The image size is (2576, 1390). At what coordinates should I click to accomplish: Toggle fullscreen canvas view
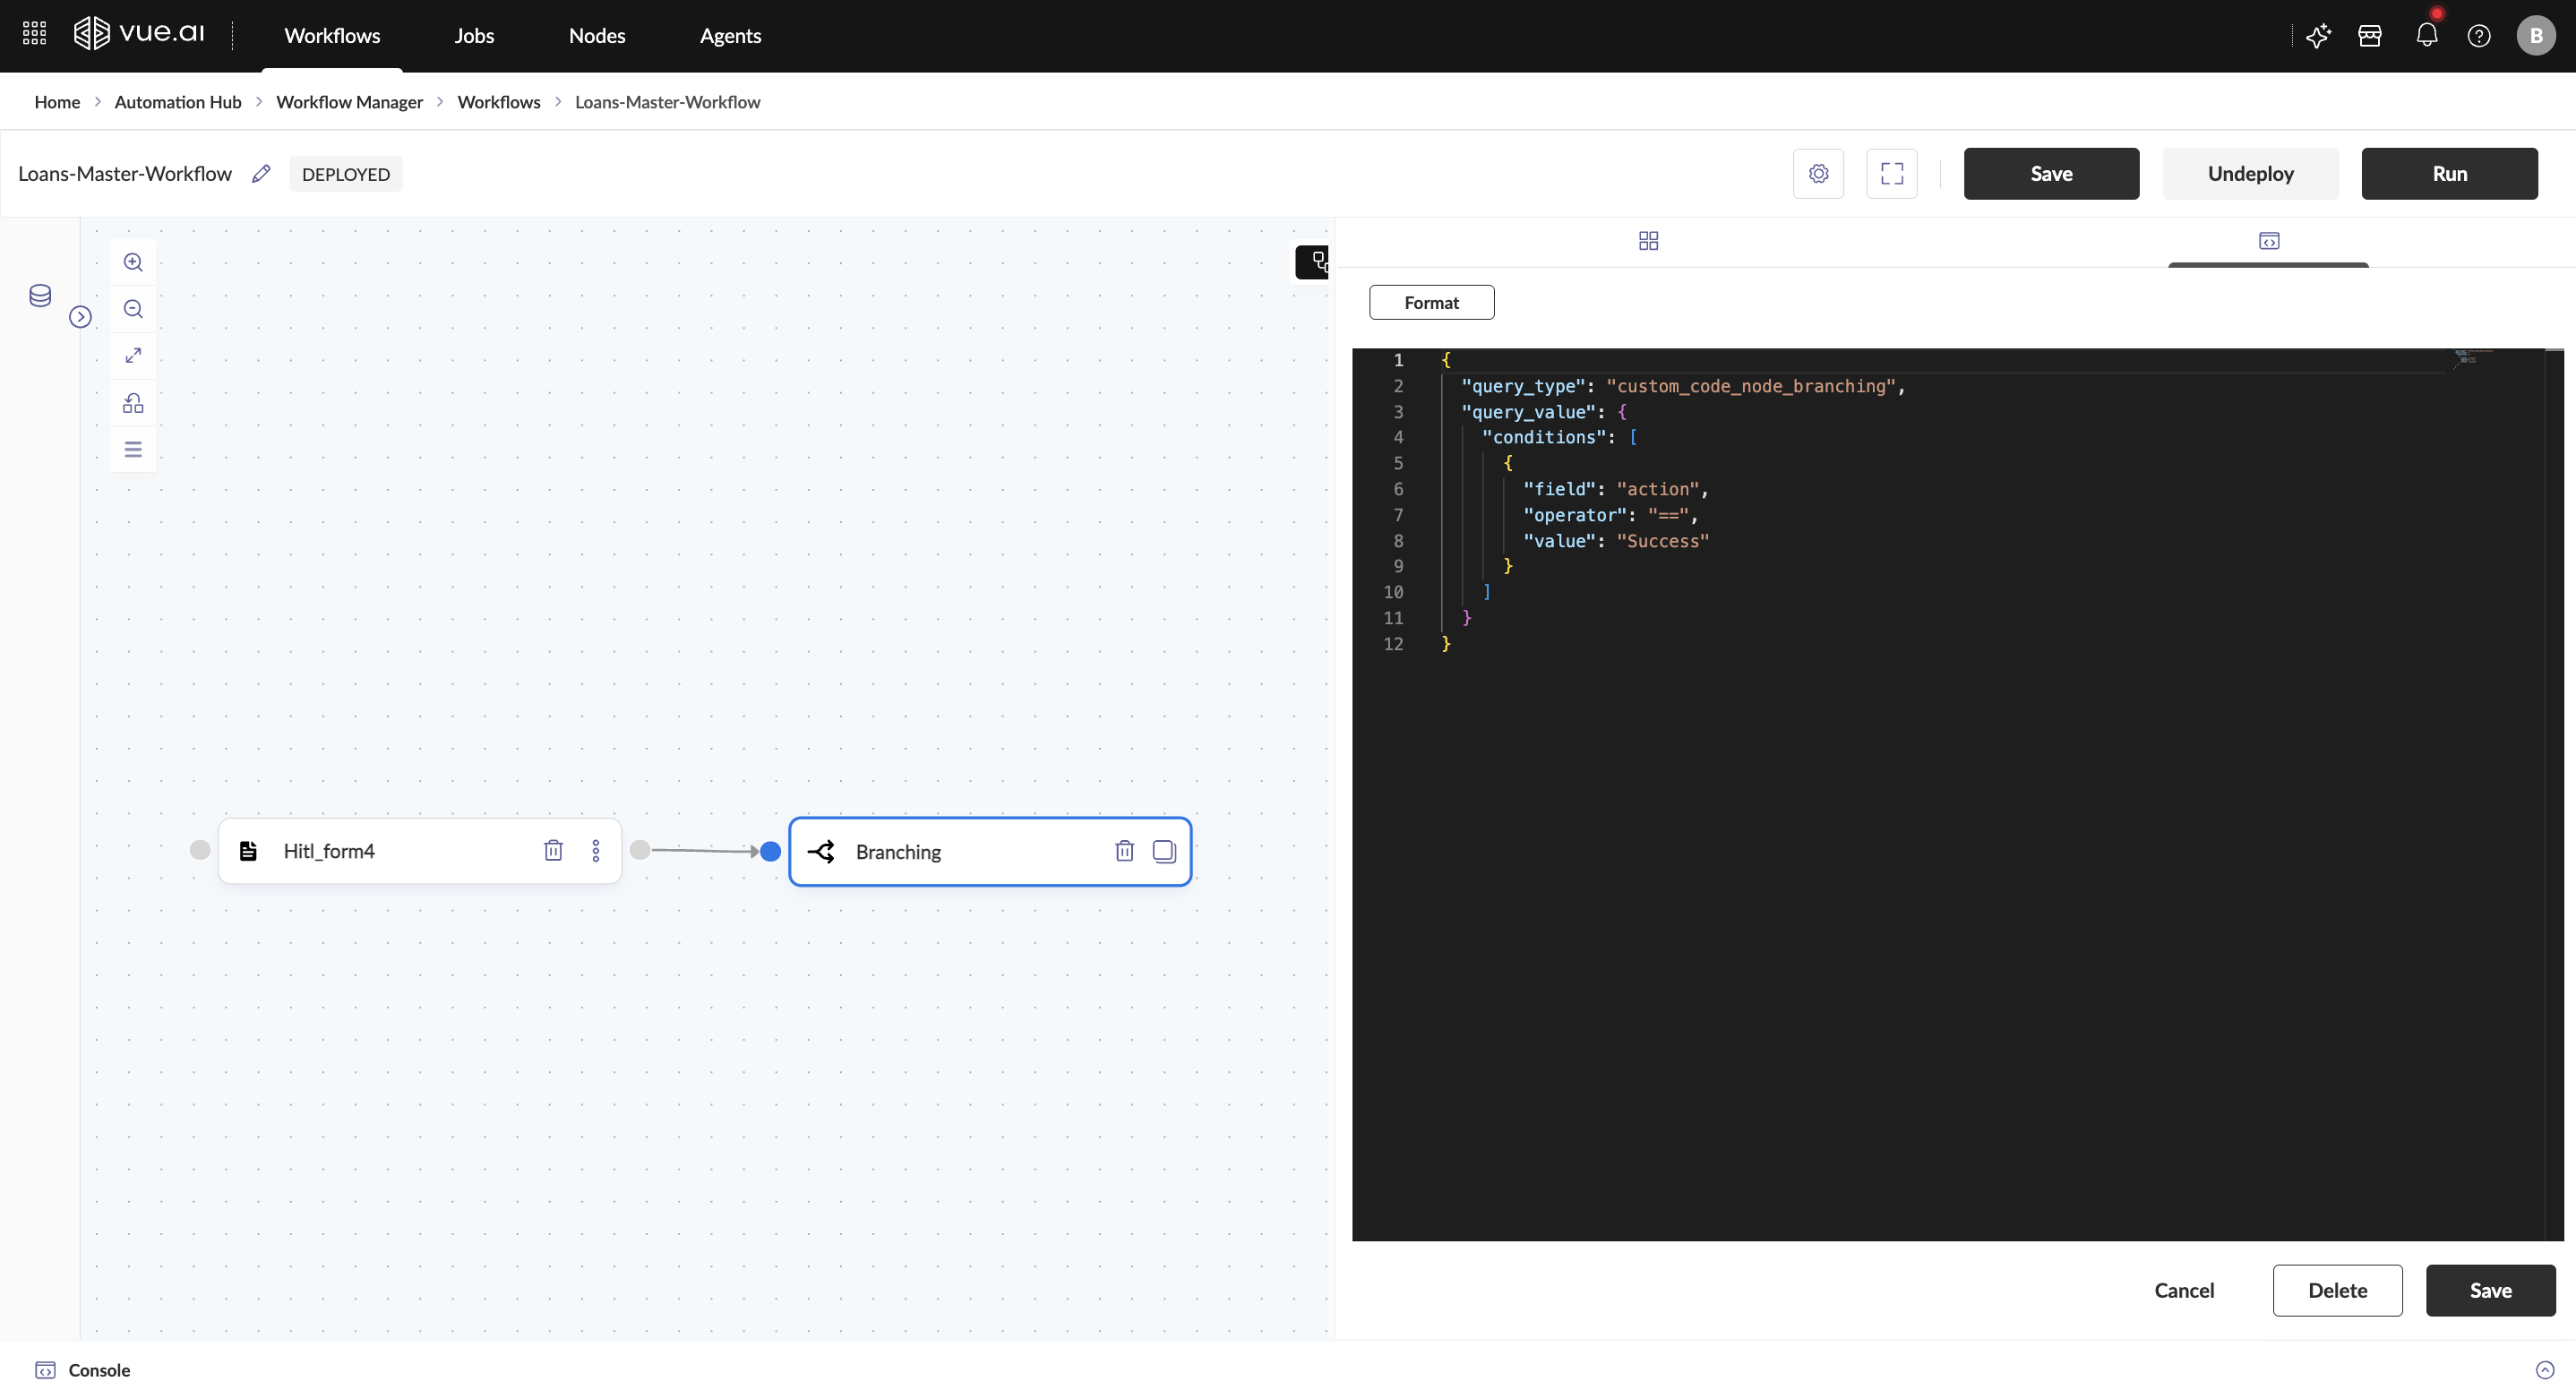point(1891,174)
